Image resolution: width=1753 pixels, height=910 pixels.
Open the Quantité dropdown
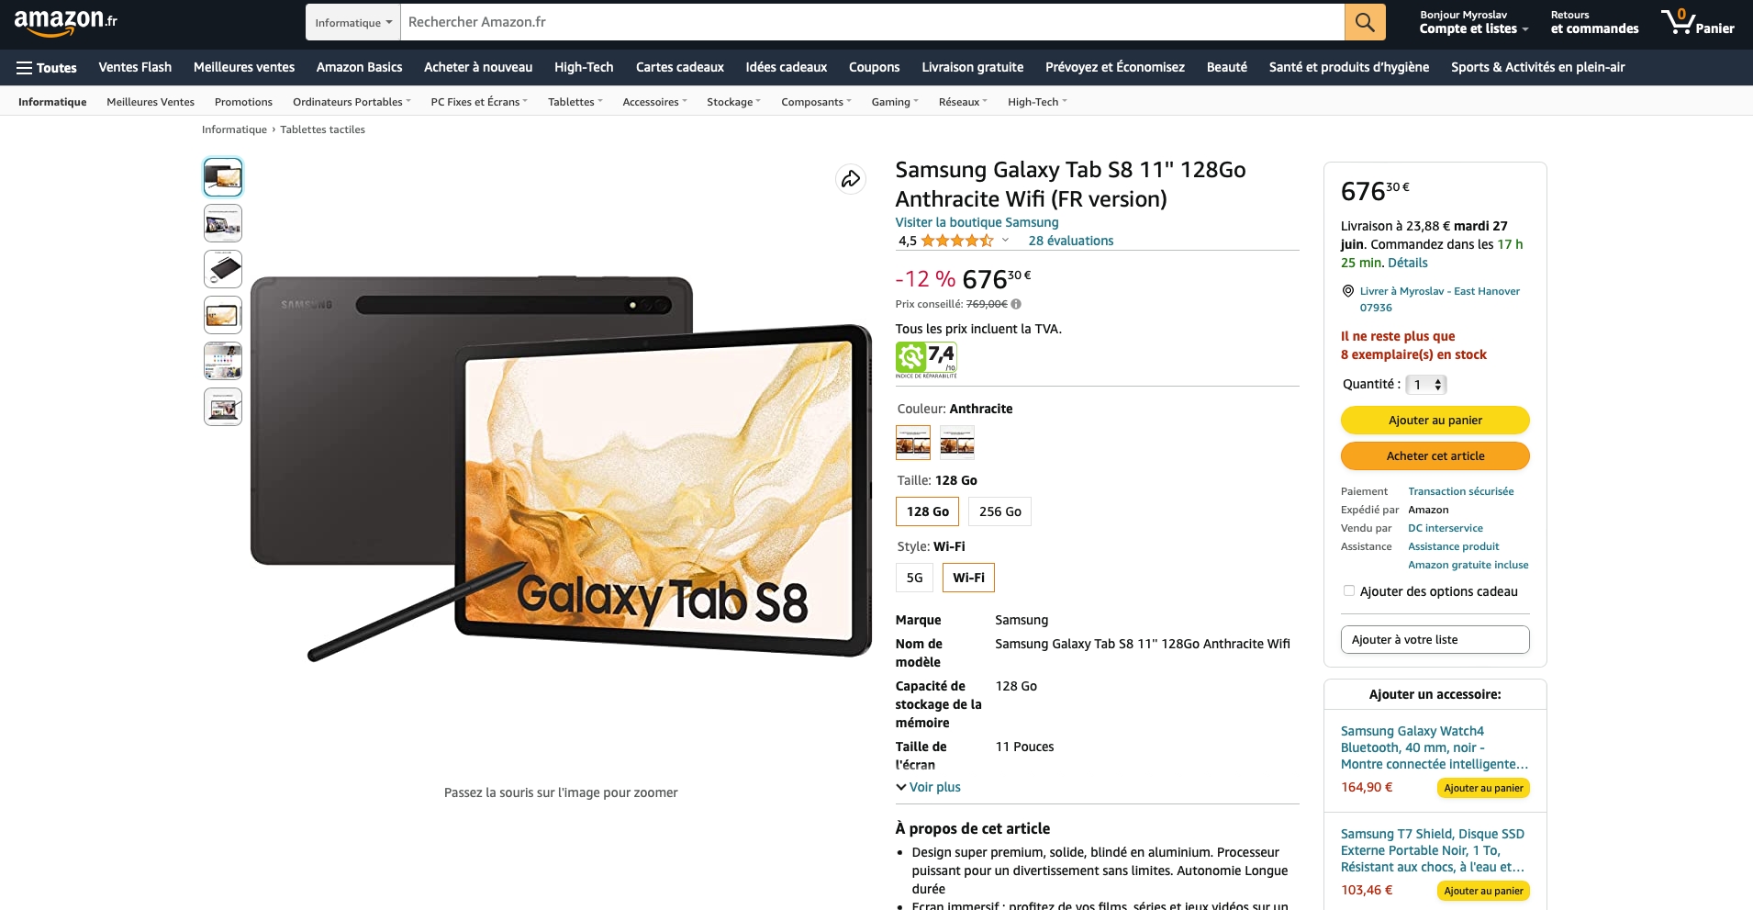(1425, 385)
